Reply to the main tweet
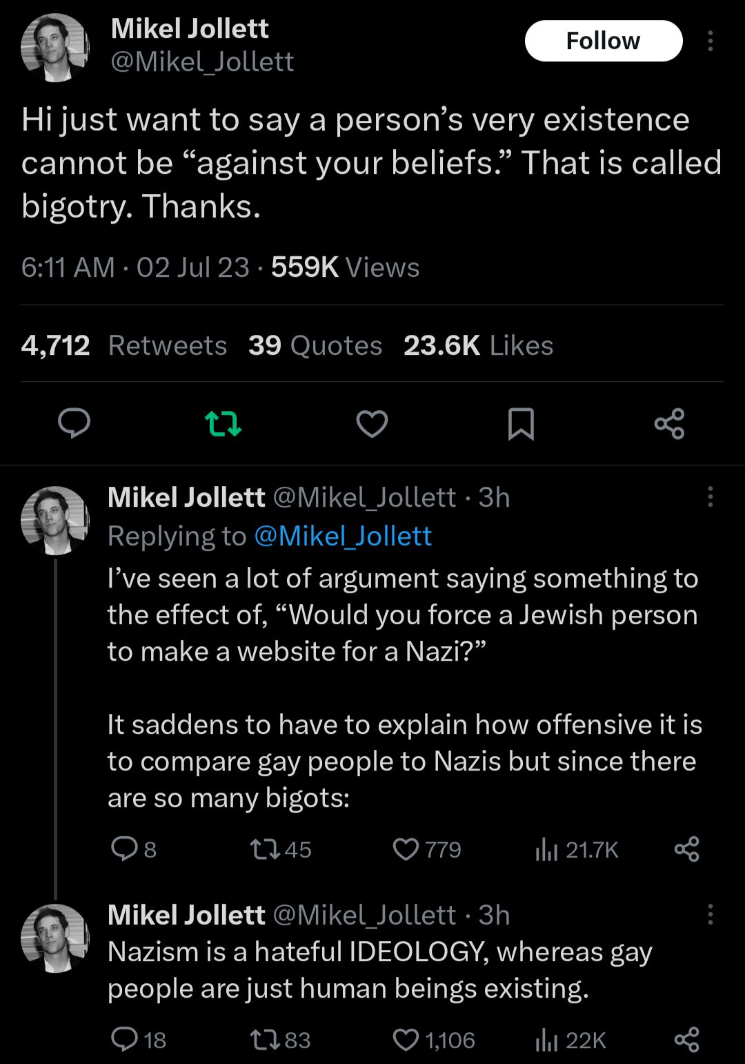 tap(74, 425)
